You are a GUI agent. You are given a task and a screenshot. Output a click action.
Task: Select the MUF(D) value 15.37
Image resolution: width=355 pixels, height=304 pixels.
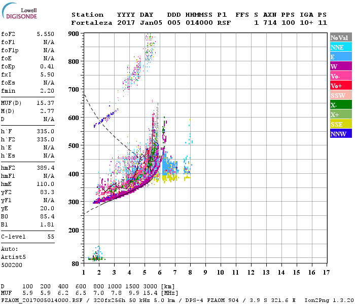46,103
